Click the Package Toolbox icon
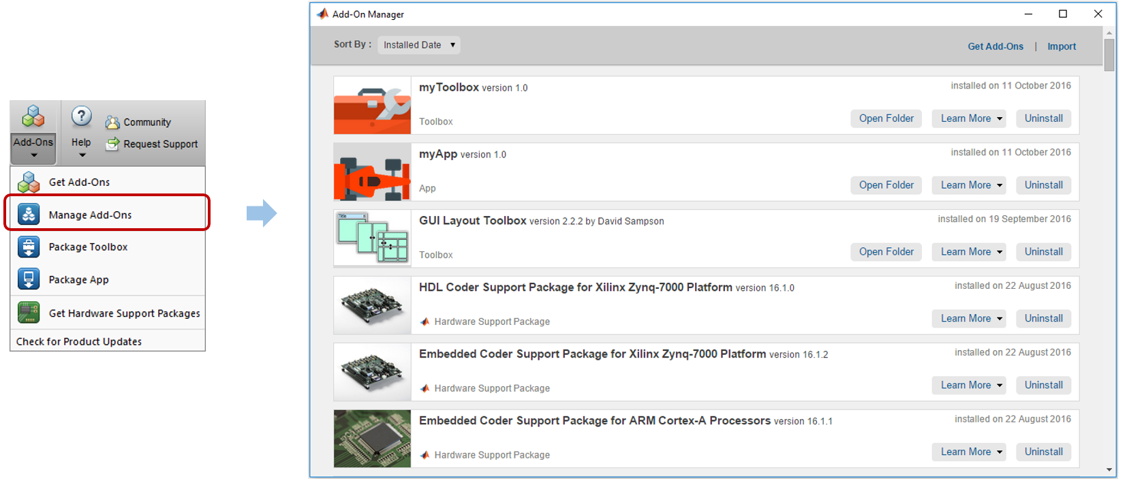The image size is (1127, 483). pos(29,247)
